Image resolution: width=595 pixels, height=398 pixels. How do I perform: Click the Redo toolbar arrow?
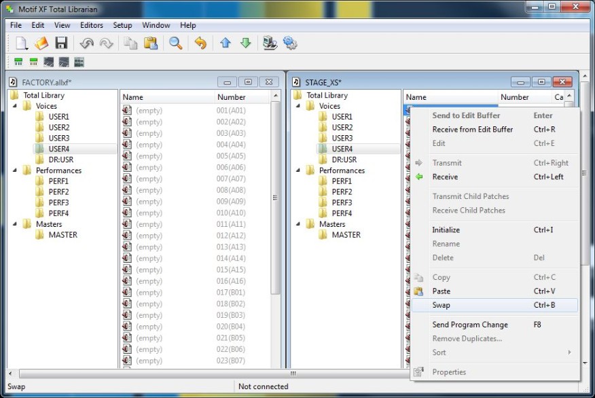[106, 43]
